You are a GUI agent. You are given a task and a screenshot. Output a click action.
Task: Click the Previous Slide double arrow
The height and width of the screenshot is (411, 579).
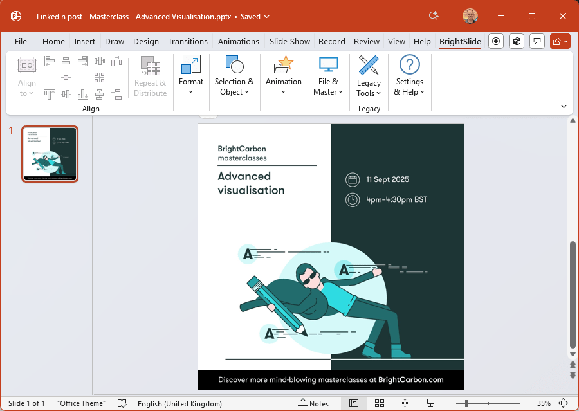573,365
